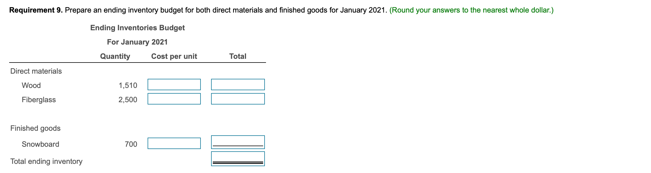
Task: Click the Fiberglass quantity value 2,500
Action: (x=128, y=100)
